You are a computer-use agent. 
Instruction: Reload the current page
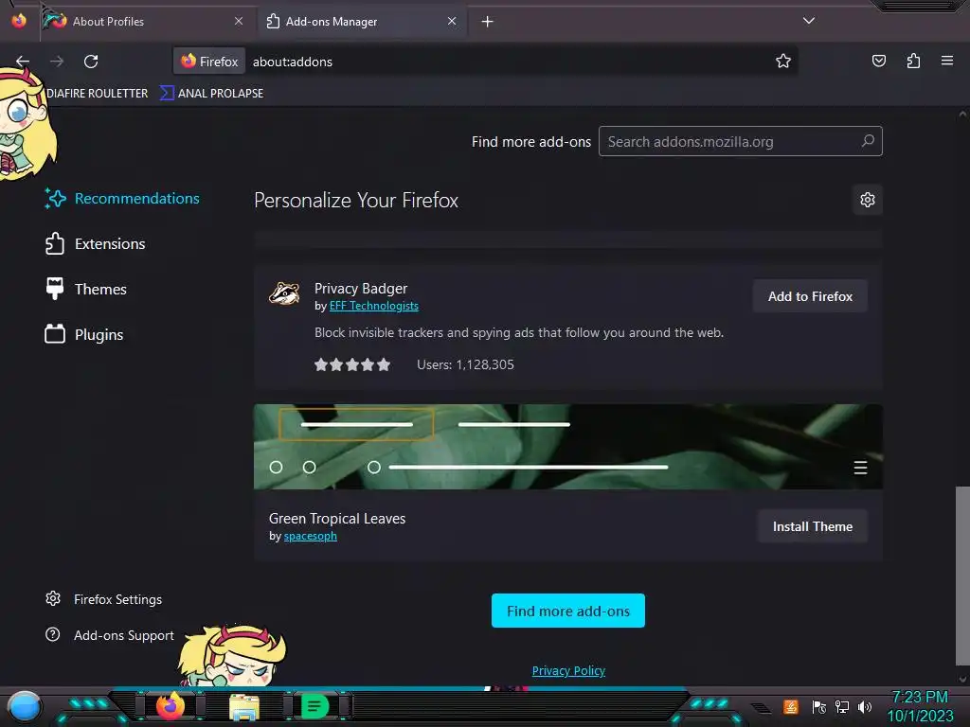coord(91,62)
